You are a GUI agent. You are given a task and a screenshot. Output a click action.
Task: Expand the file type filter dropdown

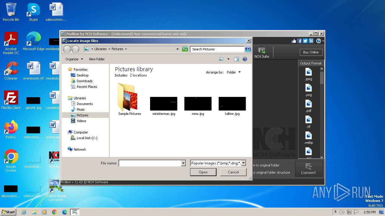click(x=244, y=163)
